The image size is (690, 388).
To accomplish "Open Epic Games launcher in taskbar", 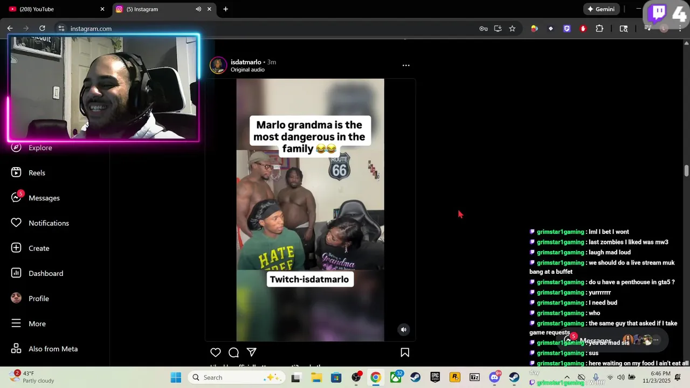I will [x=435, y=377].
